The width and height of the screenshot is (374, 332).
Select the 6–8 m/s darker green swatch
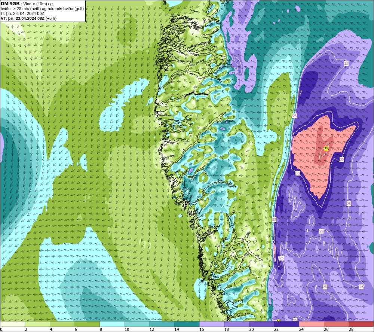(x=87, y=324)
